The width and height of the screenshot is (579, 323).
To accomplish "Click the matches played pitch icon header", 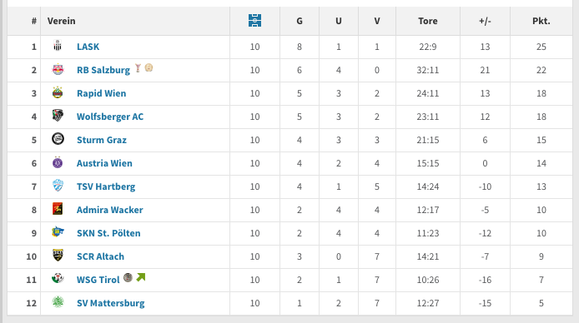I will [x=254, y=20].
